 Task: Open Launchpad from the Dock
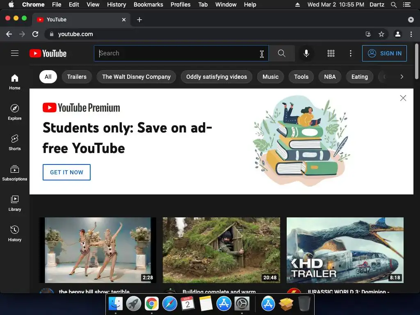pos(133,304)
